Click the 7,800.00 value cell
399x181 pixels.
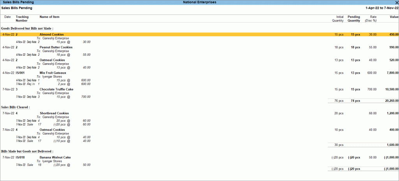point(393,73)
